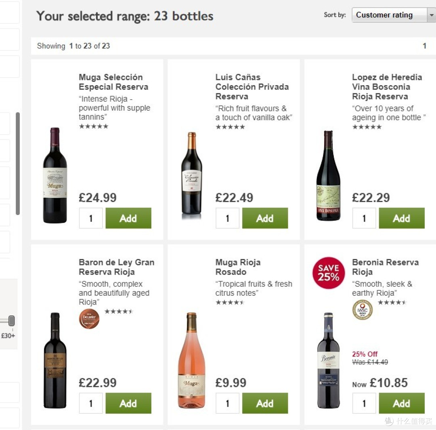Viewport: 436px width, 430px height.
Task: Click the Save 25% red badge
Action: click(328, 273)
